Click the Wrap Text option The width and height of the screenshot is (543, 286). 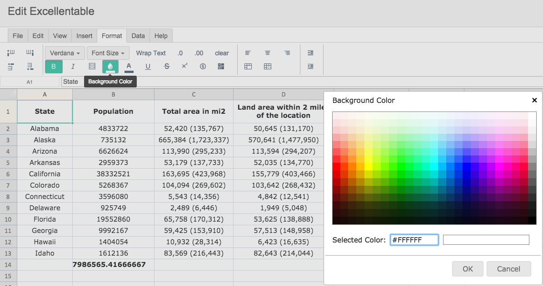coord(151,53)
